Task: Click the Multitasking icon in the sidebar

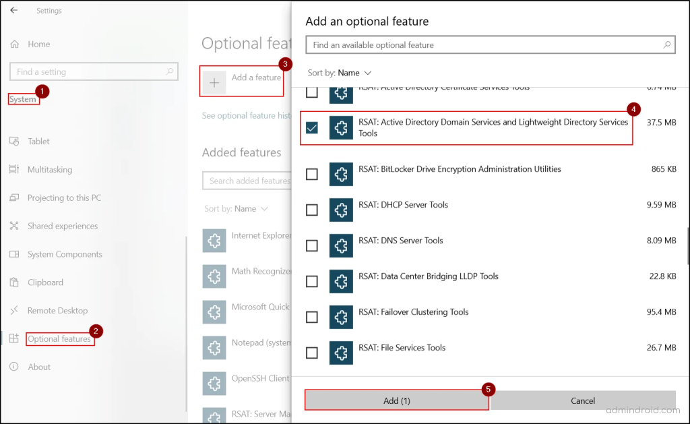Action: click(x=15, y=169)
